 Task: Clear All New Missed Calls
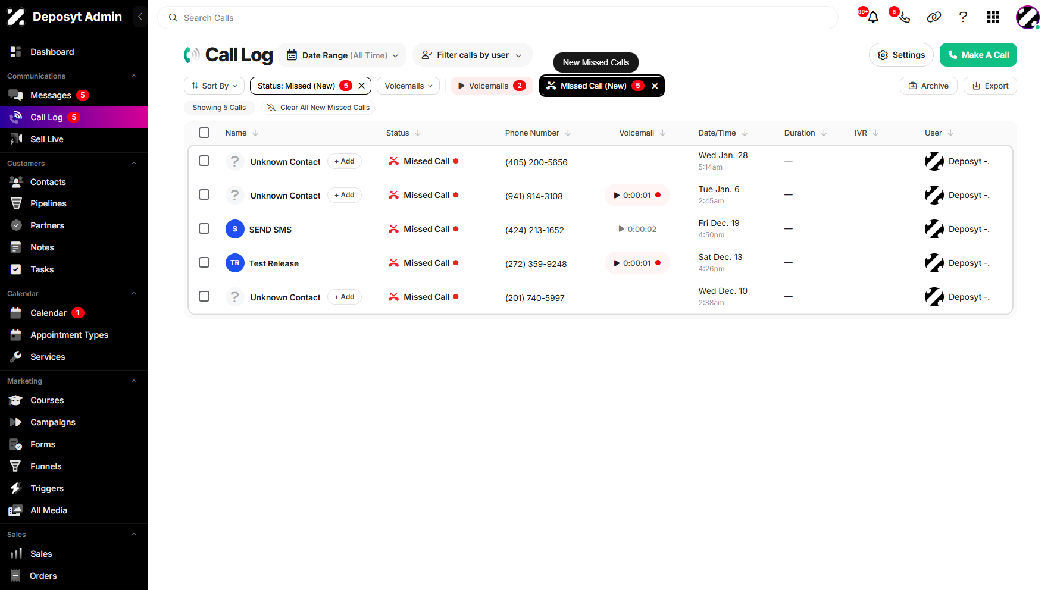[318, 108]
